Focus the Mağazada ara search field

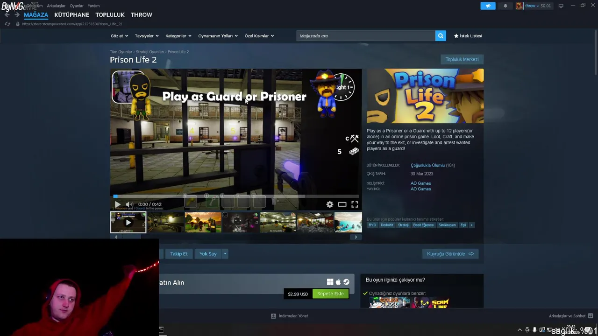pyautogui.click(x=366, y=36)
